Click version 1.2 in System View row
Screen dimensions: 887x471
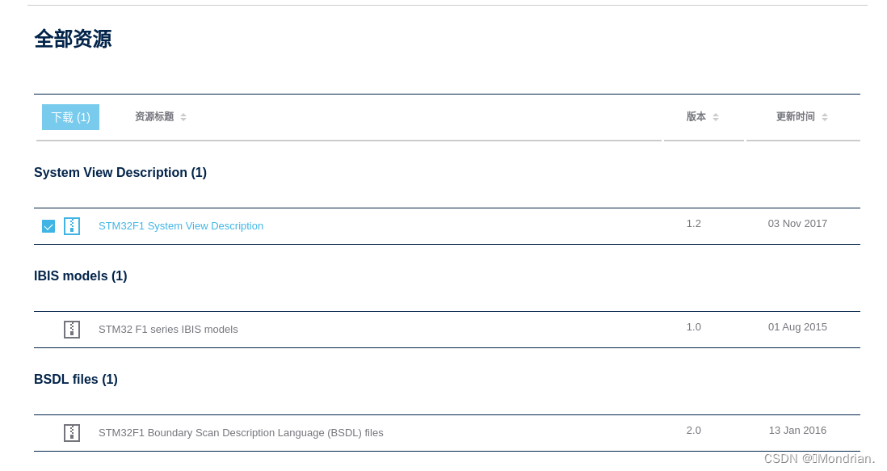(694, 224)
